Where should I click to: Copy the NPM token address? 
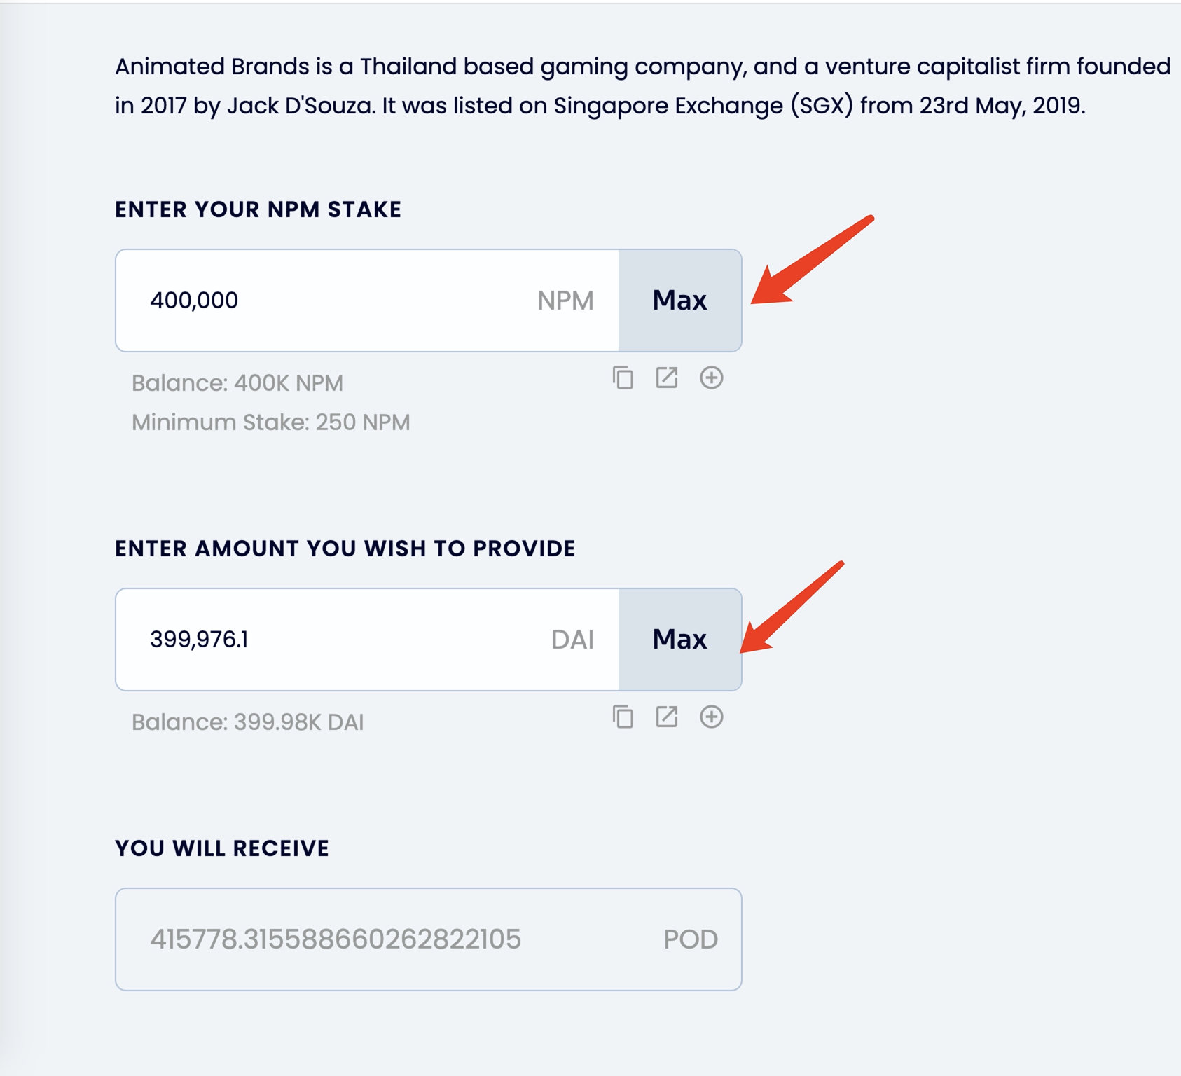pos(623,378)
